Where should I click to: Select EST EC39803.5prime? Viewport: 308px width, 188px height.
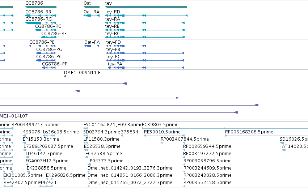click(x=160, y=125)
